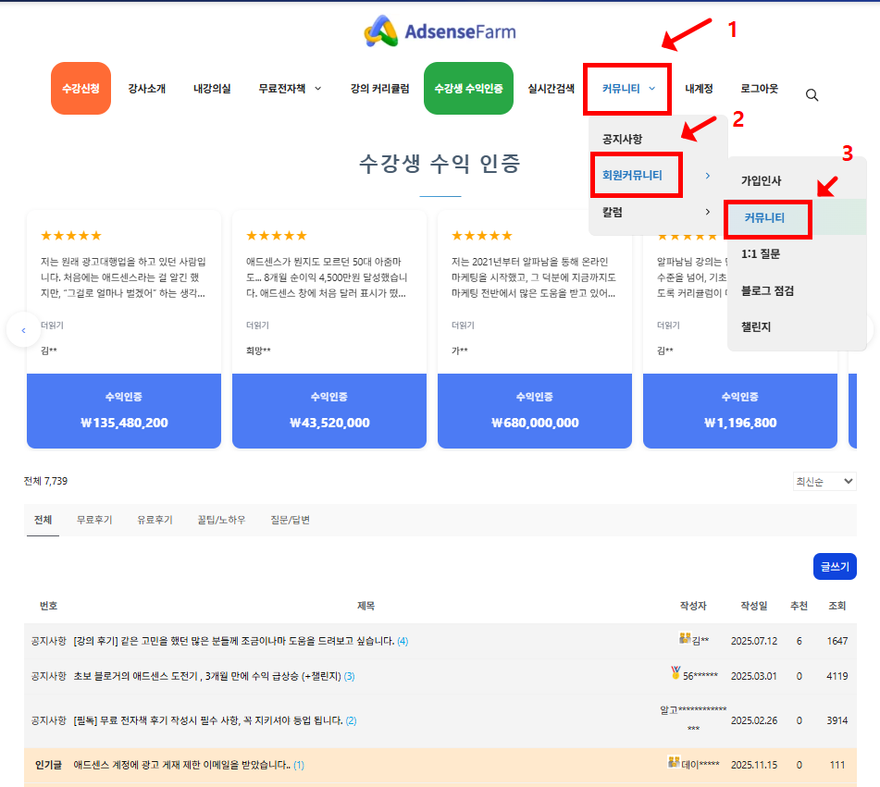Click 더읽기 on 희망** review
The width and height of the screenshot is (880, 787).
click(257, 326)
